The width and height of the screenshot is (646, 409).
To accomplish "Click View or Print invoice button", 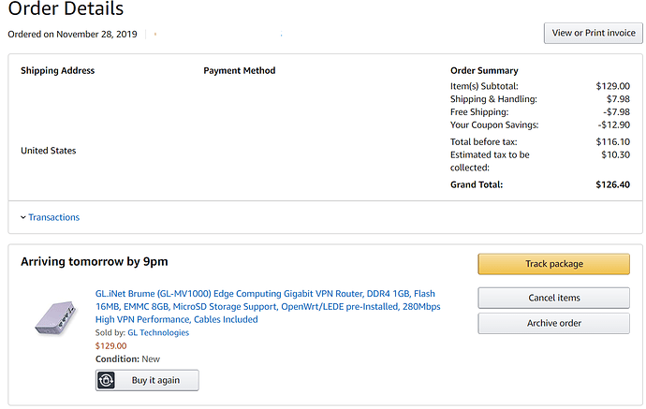I will click(x=593, y=33).
